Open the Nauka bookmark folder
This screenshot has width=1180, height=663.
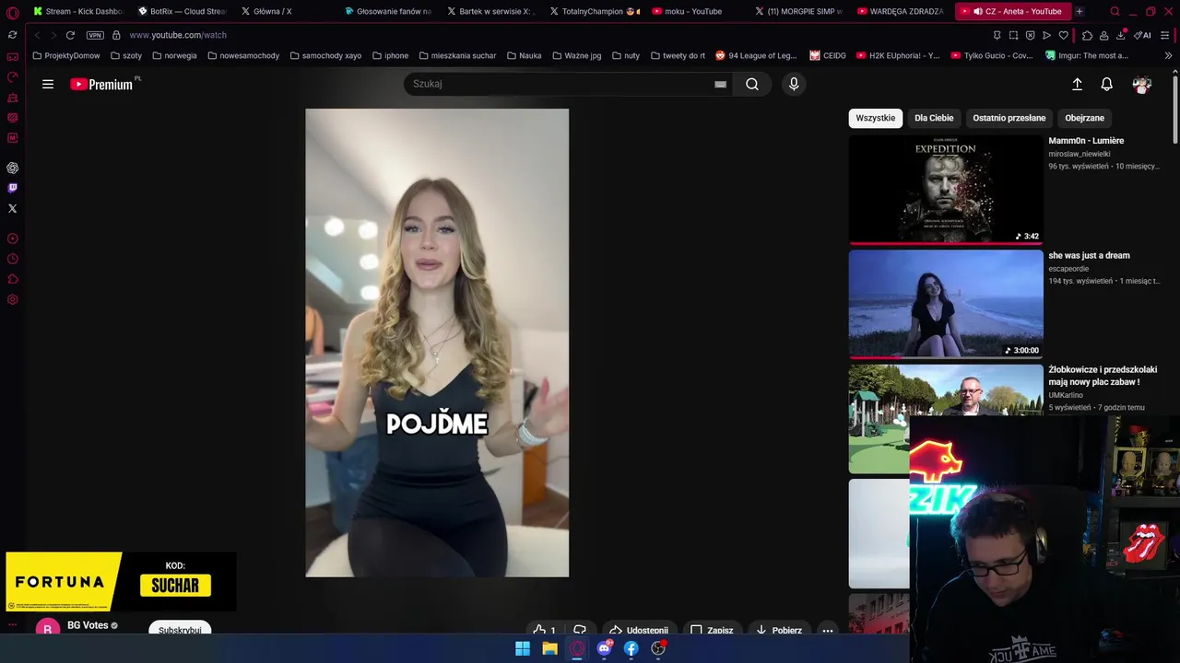coord(525,55)
